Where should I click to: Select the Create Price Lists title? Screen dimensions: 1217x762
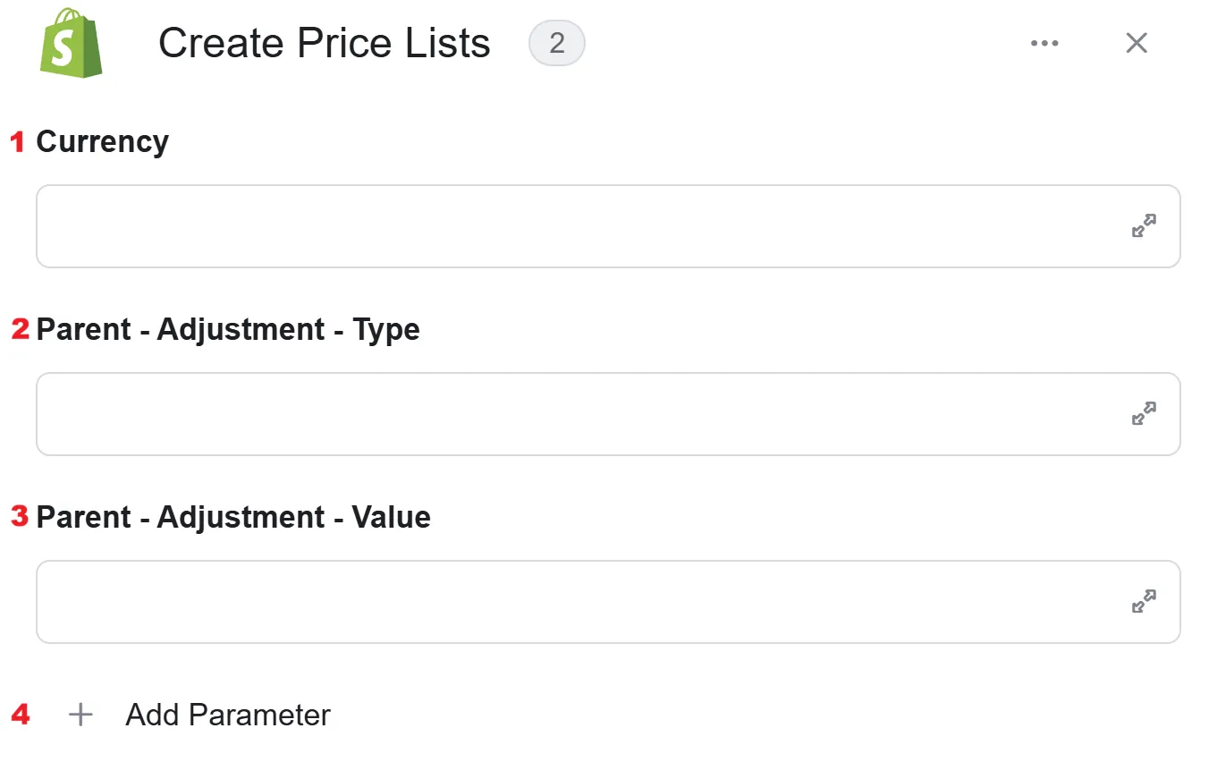tap(325, 43)
